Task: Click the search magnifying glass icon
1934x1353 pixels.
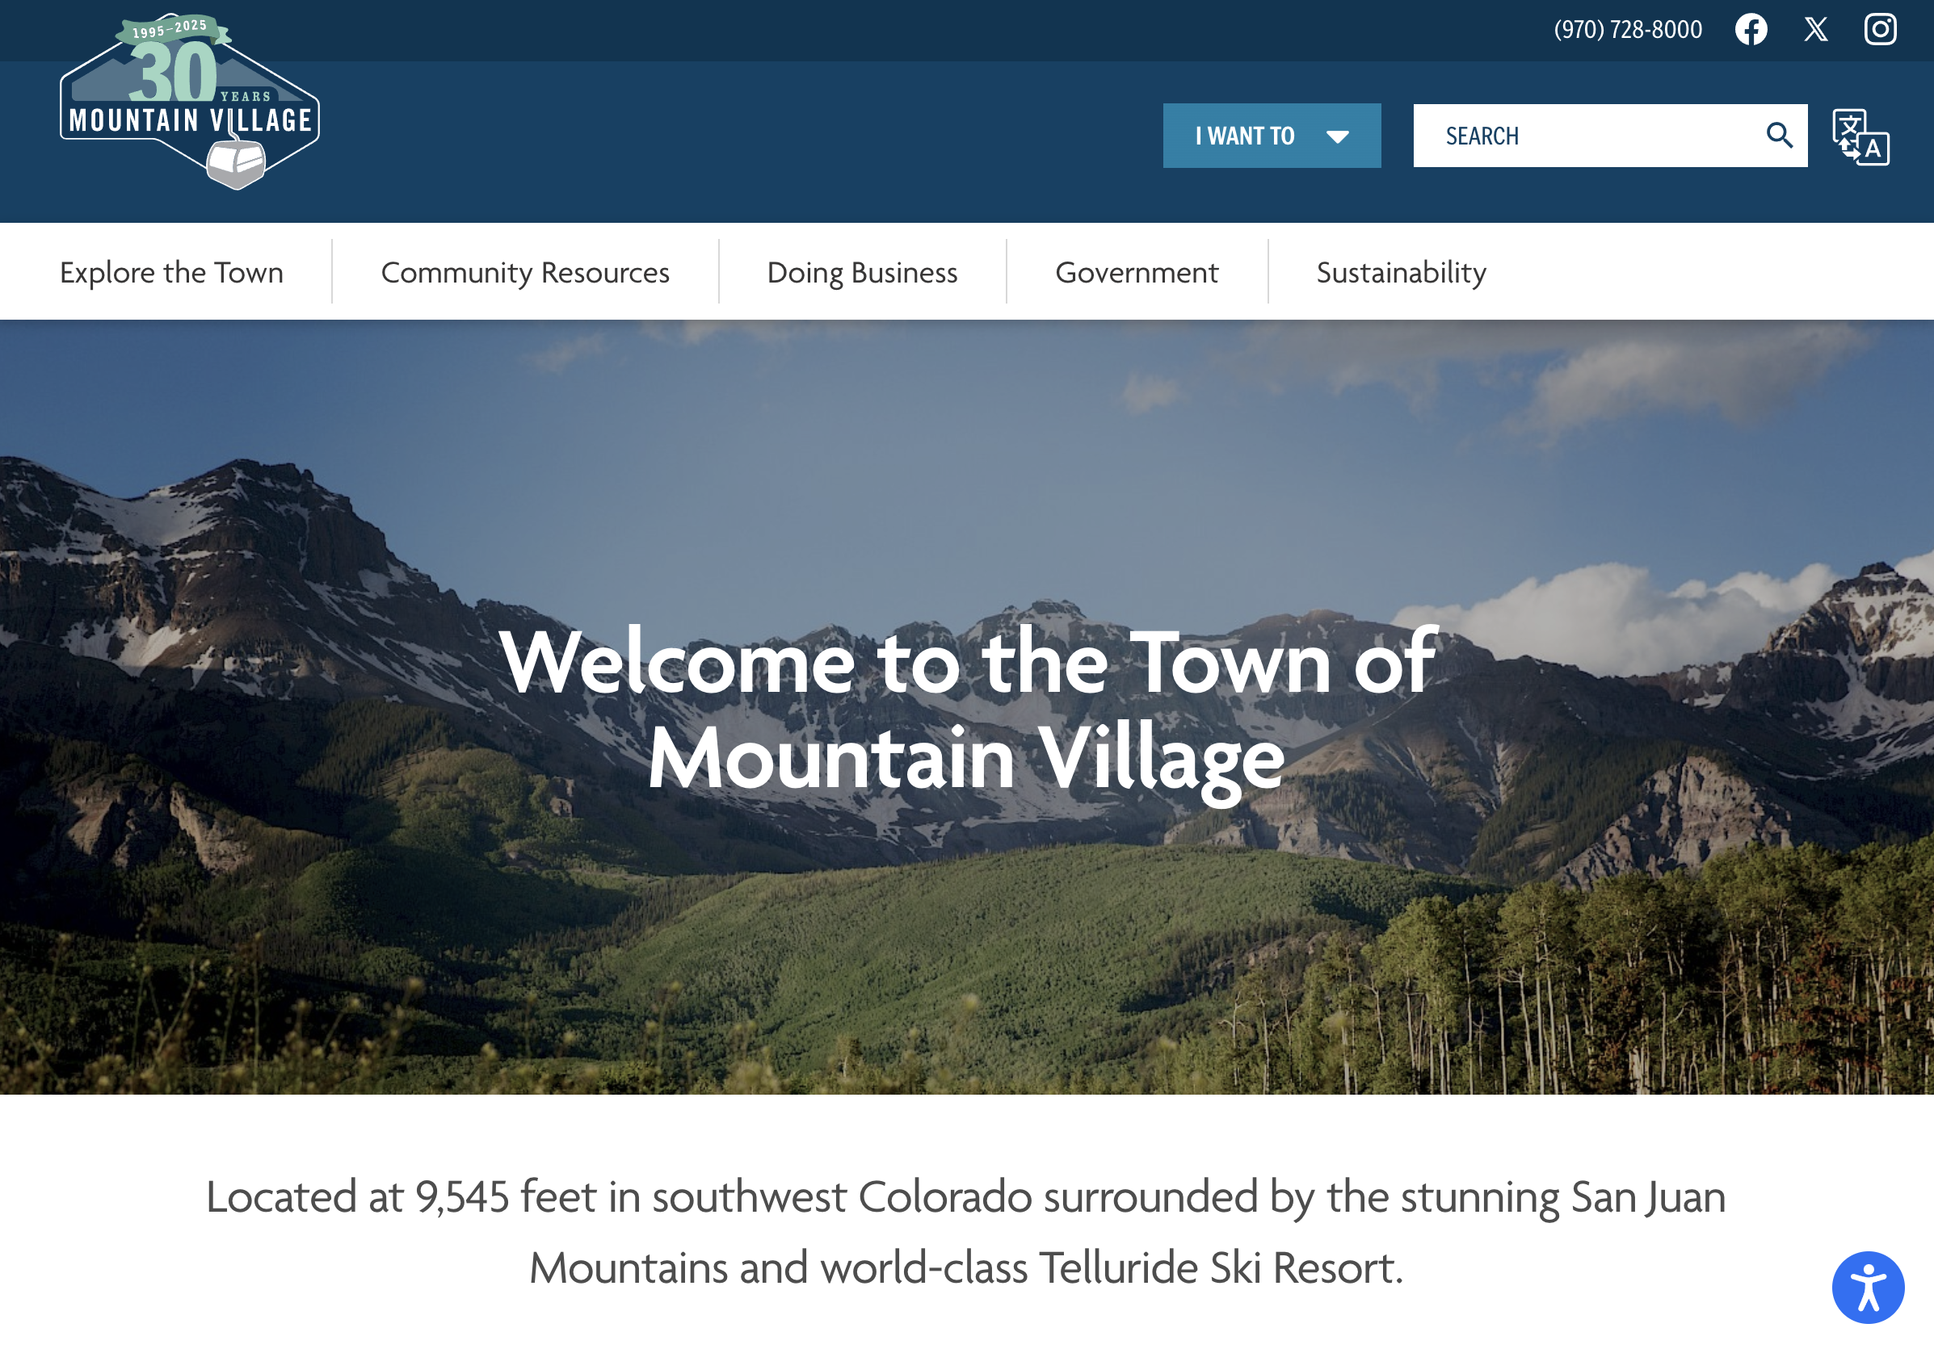Action: pyautogui.click(x=1779, y=135)
